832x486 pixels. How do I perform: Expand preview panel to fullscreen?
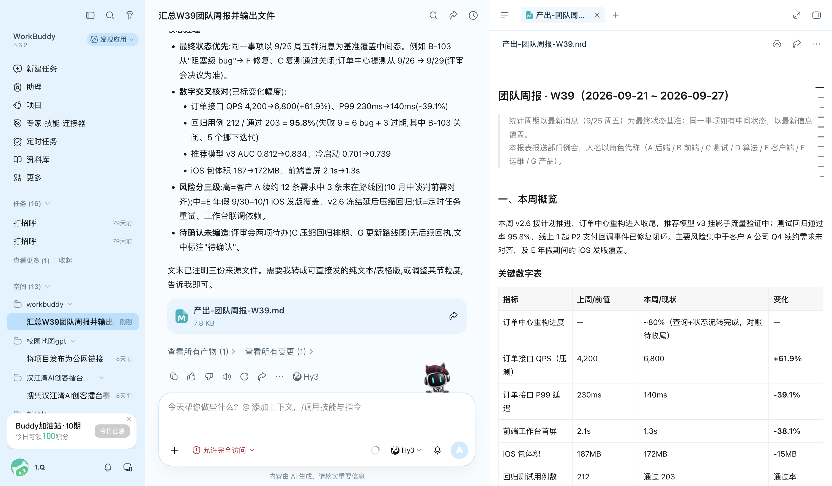point(797,15)
